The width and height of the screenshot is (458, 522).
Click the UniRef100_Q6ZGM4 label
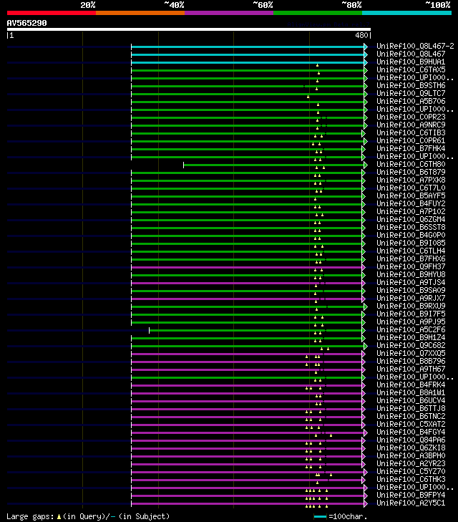[x=411, y=219]
